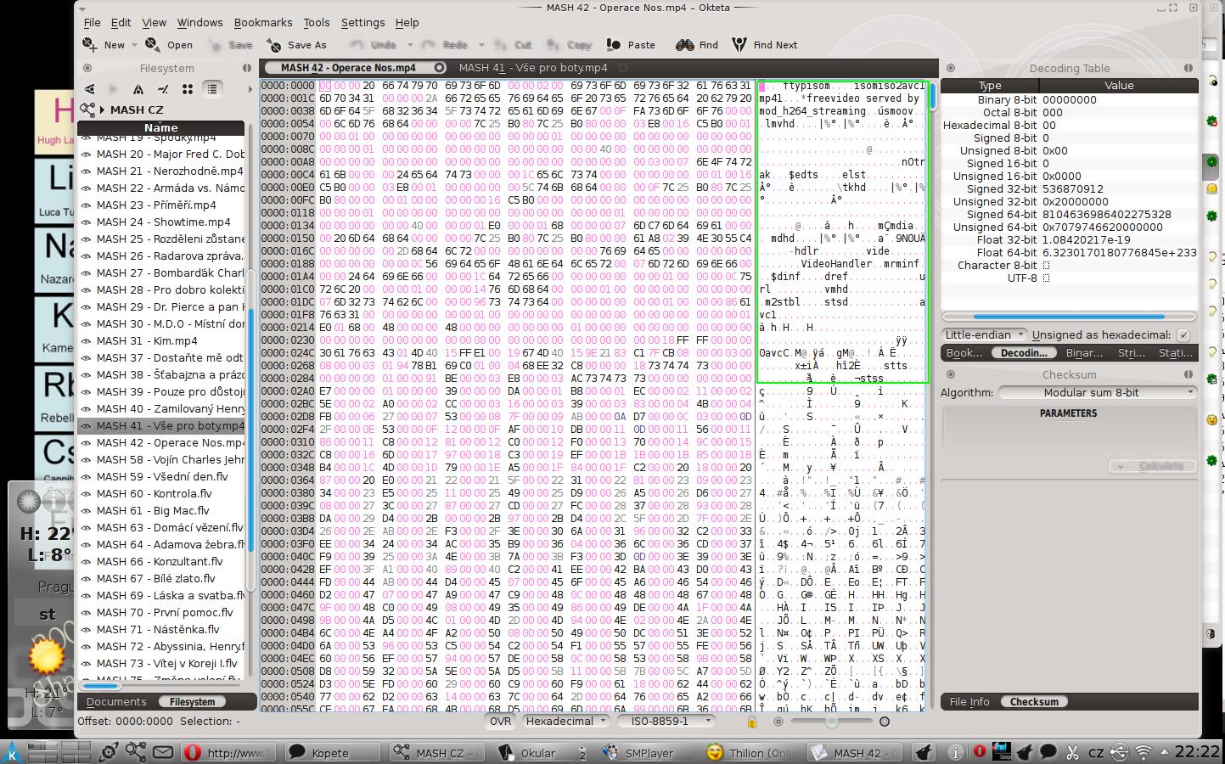Screen dimensions: 1225x764
Task: Go to parent folder in Filesystem panel
Action: tap(138, 89)
